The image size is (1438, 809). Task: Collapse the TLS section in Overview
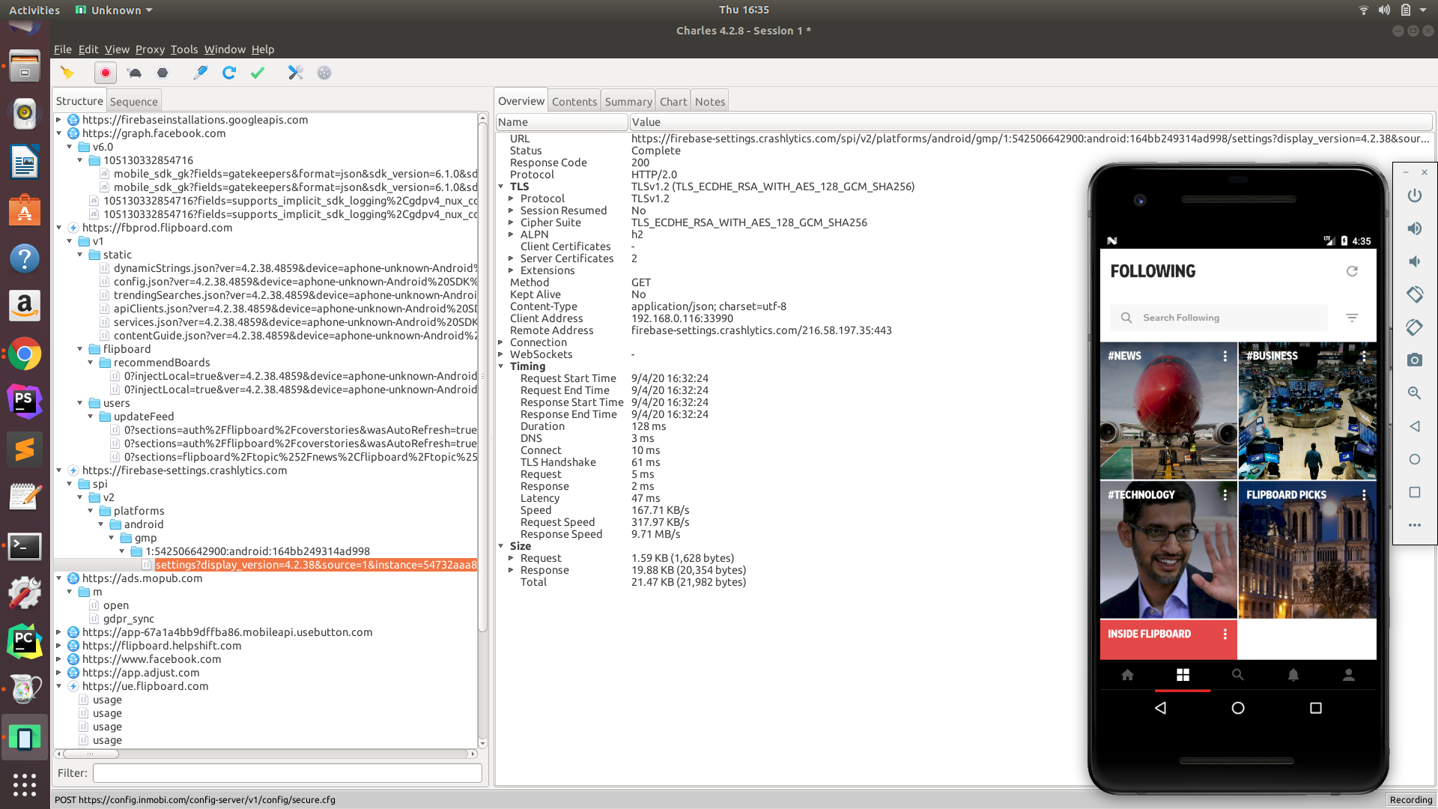[501, 187]
